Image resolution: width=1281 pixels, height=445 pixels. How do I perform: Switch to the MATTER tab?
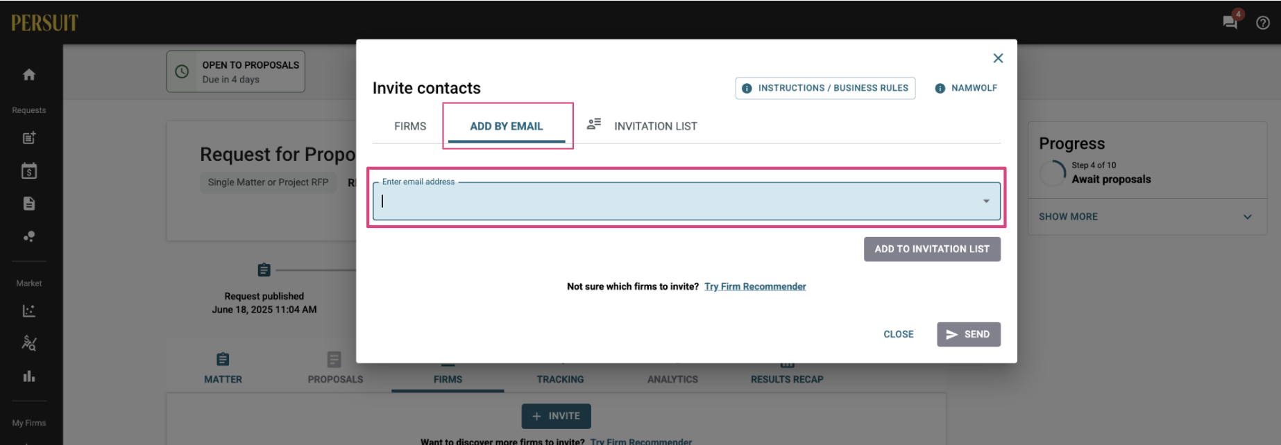point(223,379)
